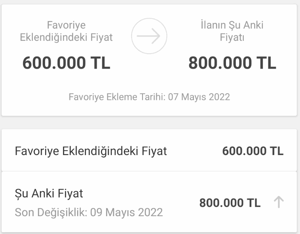
Task: Click the 800.000 TL value beside the up arrow
Action: coord(230,203)
